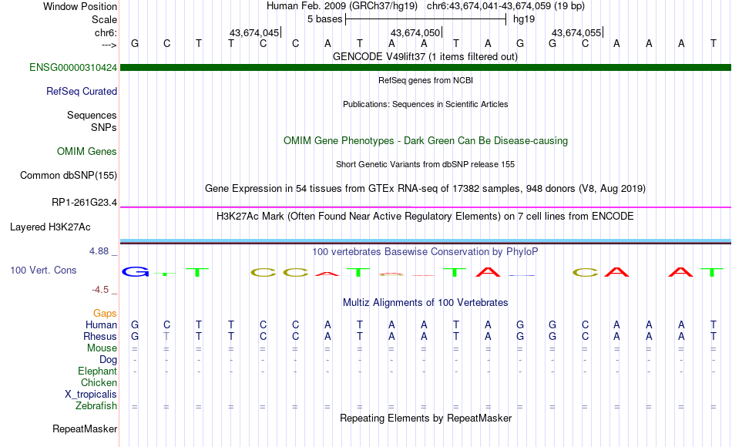Screen dimensions: 732x447
Task: Open the Common dbSNP(155) track label
Action: click(69, 175)
